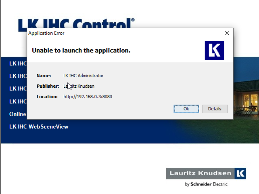Click the LK logo icon in the dialog

[x=214, y=51]
